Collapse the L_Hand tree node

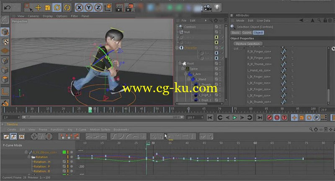(189, 79)
